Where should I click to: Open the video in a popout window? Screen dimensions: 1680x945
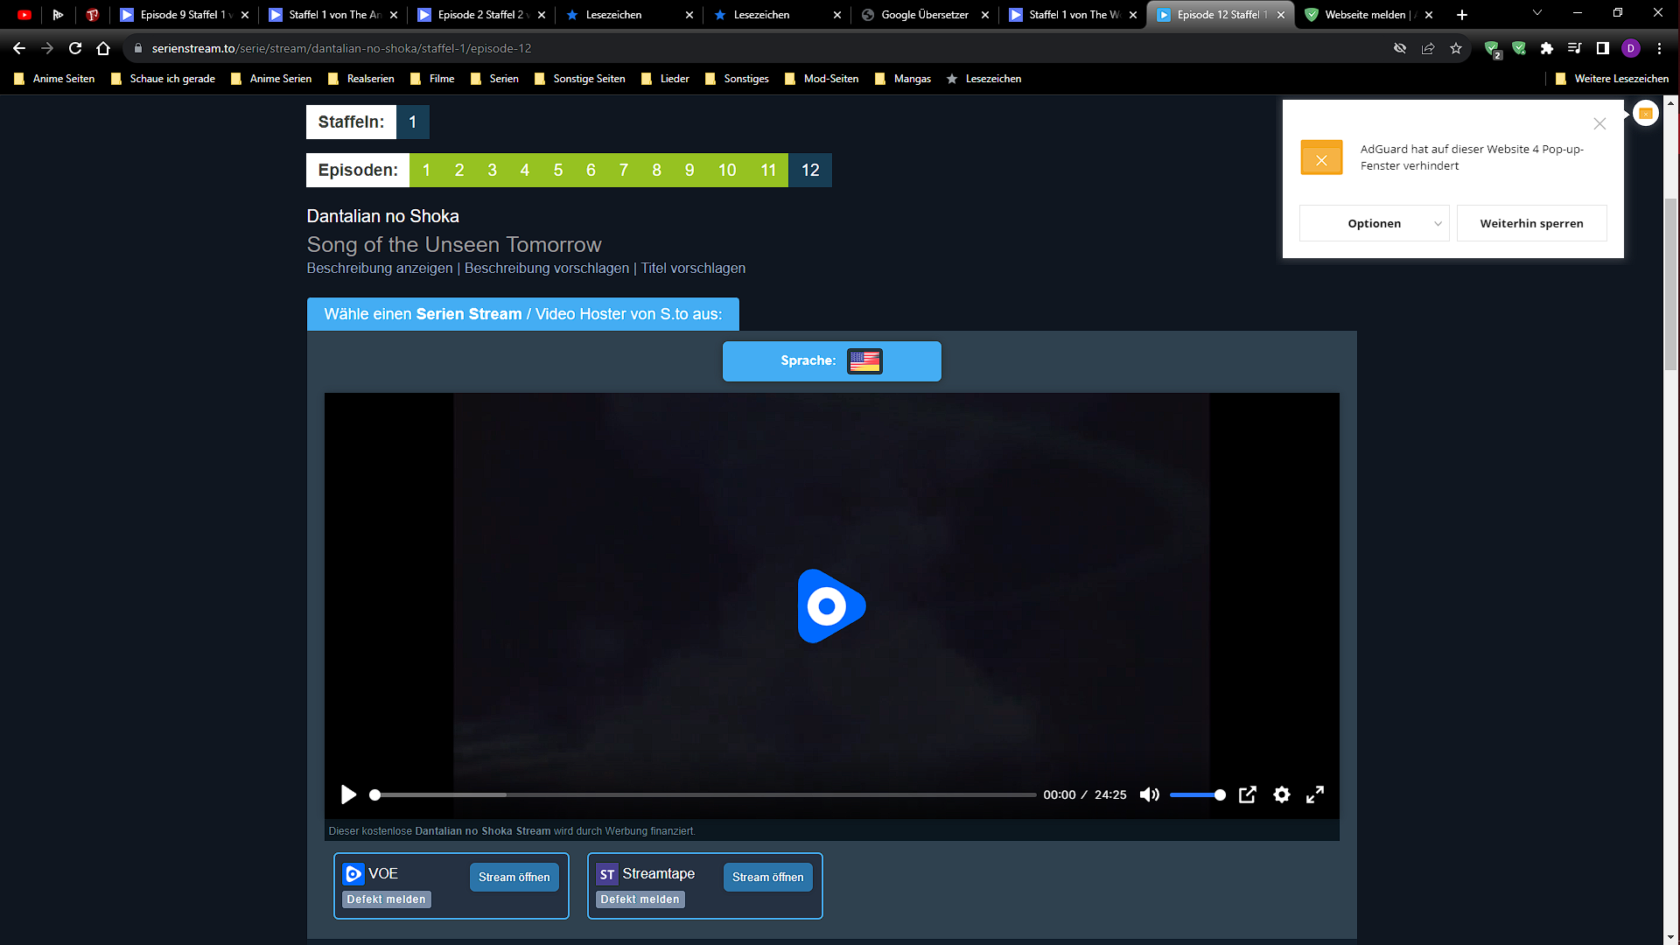coord(1247,794)
